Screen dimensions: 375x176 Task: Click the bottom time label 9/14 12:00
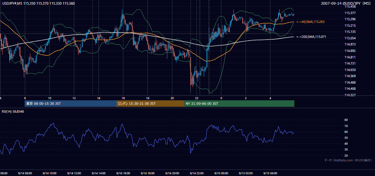coord(74,173)
